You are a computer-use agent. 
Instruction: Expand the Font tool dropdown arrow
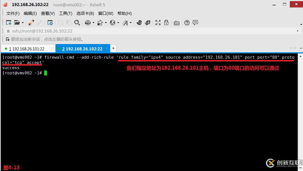click(x=130, y=23)
